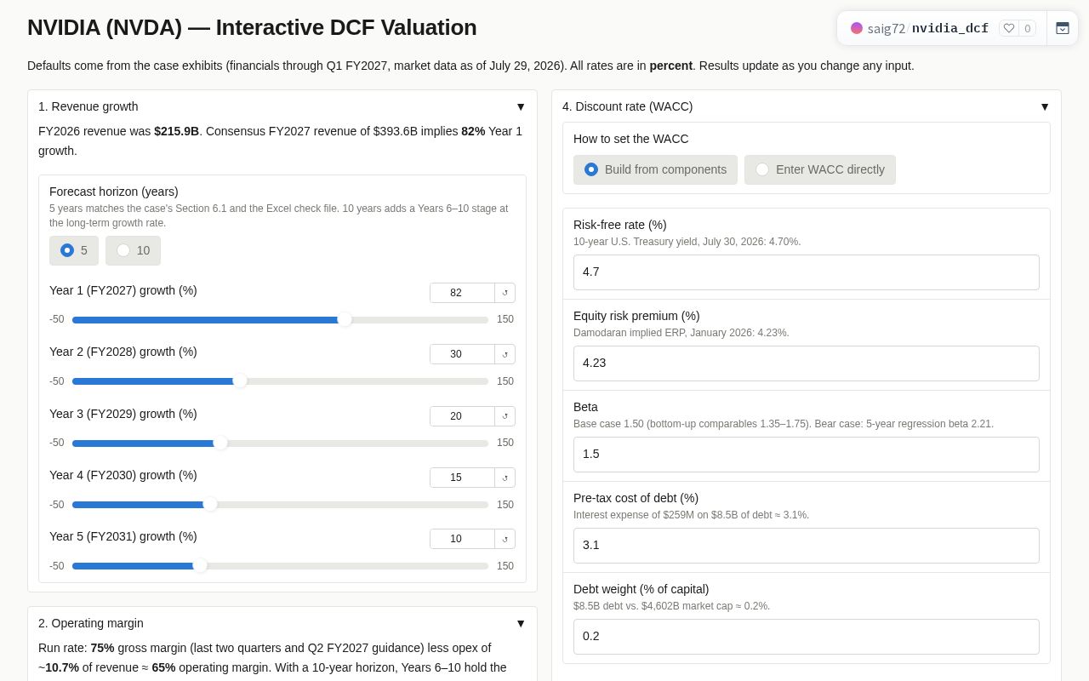The height and width of the screenshot is (681, 1089).
Task: Edit the Year 1 growth number box
Action: tap(462, 293)
